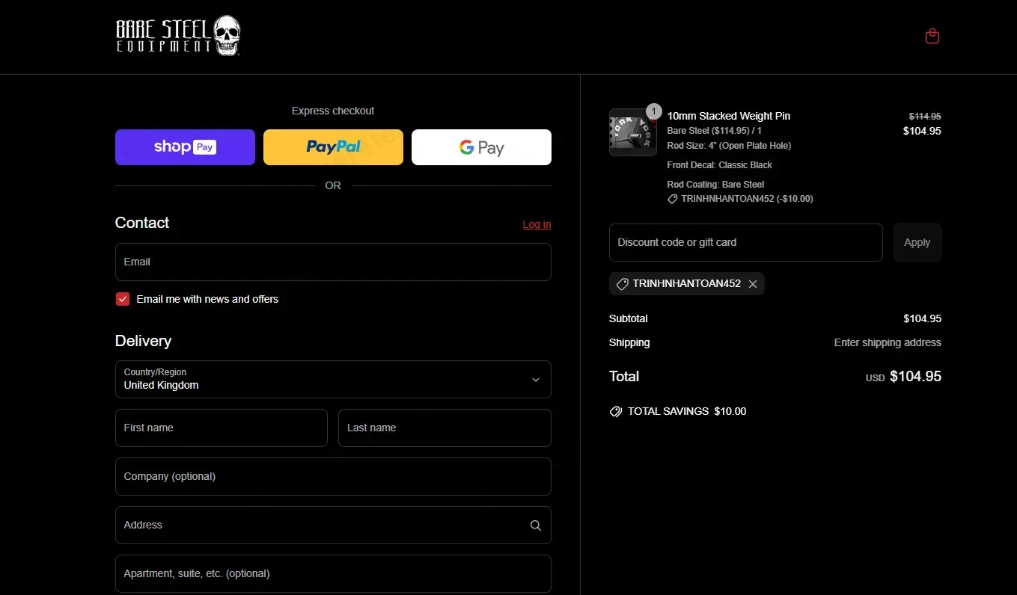Click the Rod Size: 4" (Open Plate Hole) text
This screenshot has height=595, width=1017.
(729, 145)
